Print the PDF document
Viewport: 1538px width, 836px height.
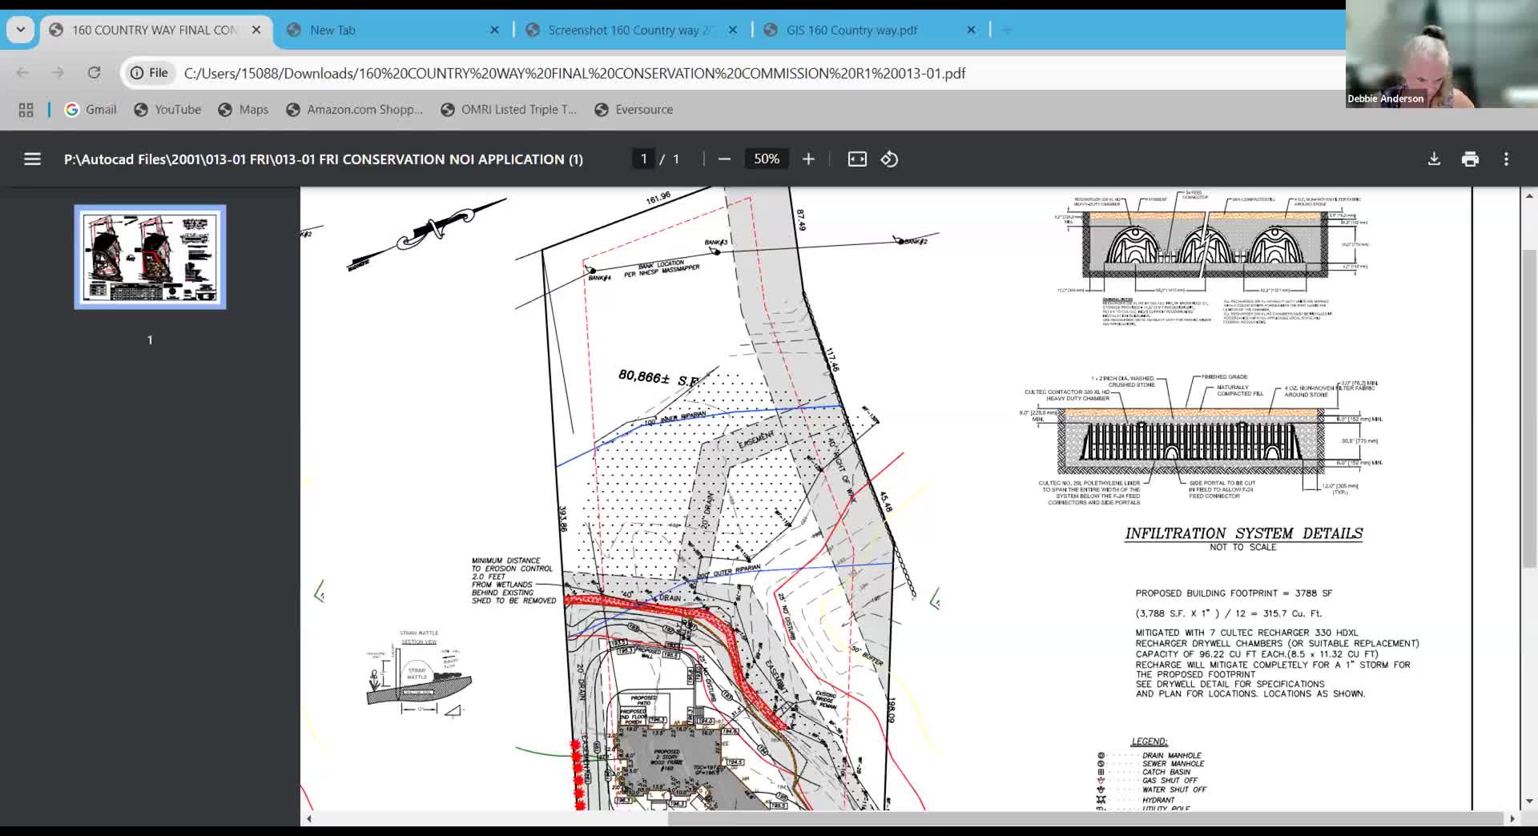[1470, 159]
